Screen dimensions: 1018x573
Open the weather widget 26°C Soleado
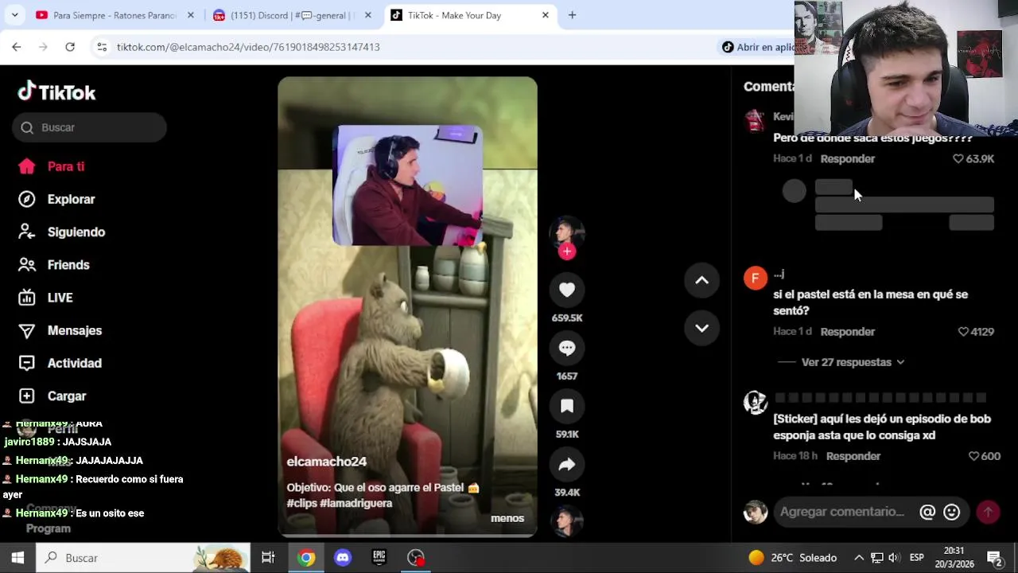[x=793, y=558]
